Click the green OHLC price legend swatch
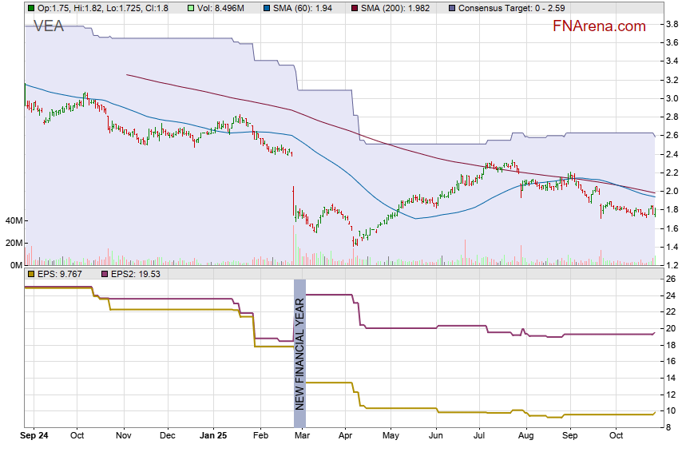The width and height of the screenshot is (686, 452). [x=31, y=8]
